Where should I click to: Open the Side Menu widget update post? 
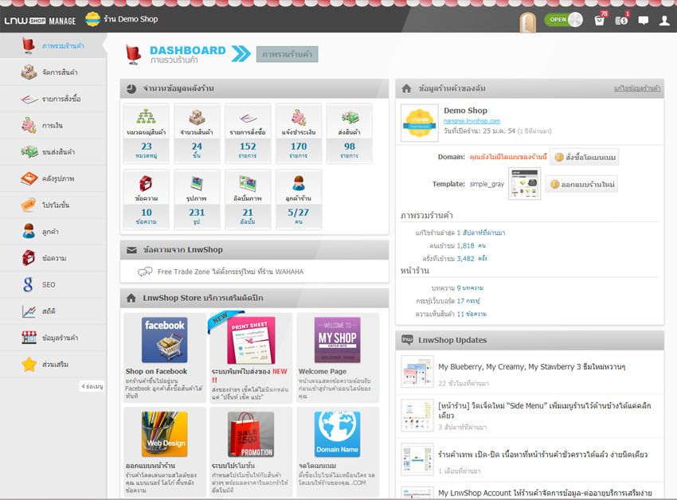click(545, 411)
